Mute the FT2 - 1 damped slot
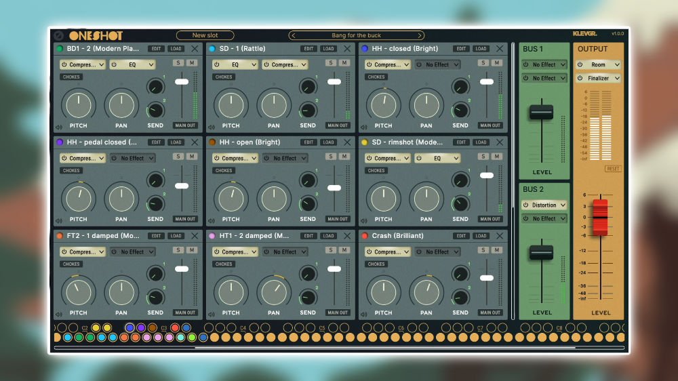The height and width of the screenshot is (381, 678). [x=192, y=250]
